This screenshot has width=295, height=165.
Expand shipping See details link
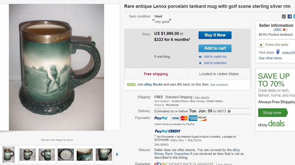(202, 97)
